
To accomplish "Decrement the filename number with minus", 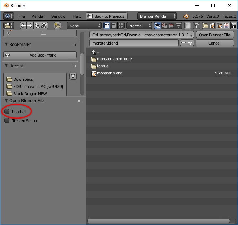I will pyautogui.click(x=183, y=43).
